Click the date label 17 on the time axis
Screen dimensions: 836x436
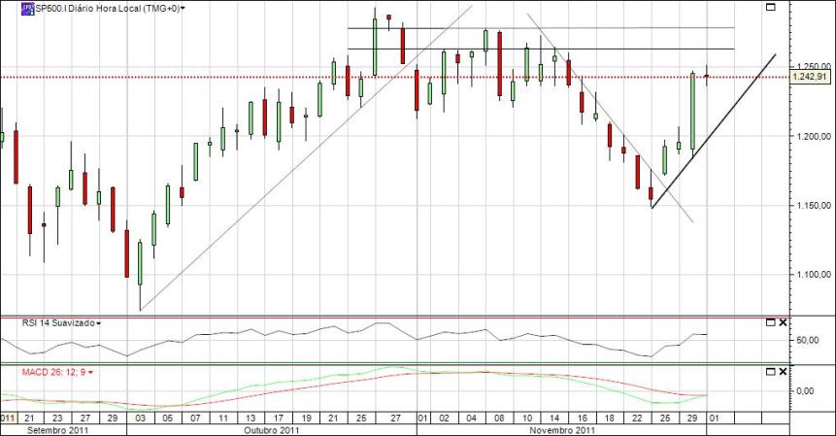point(278,419)
